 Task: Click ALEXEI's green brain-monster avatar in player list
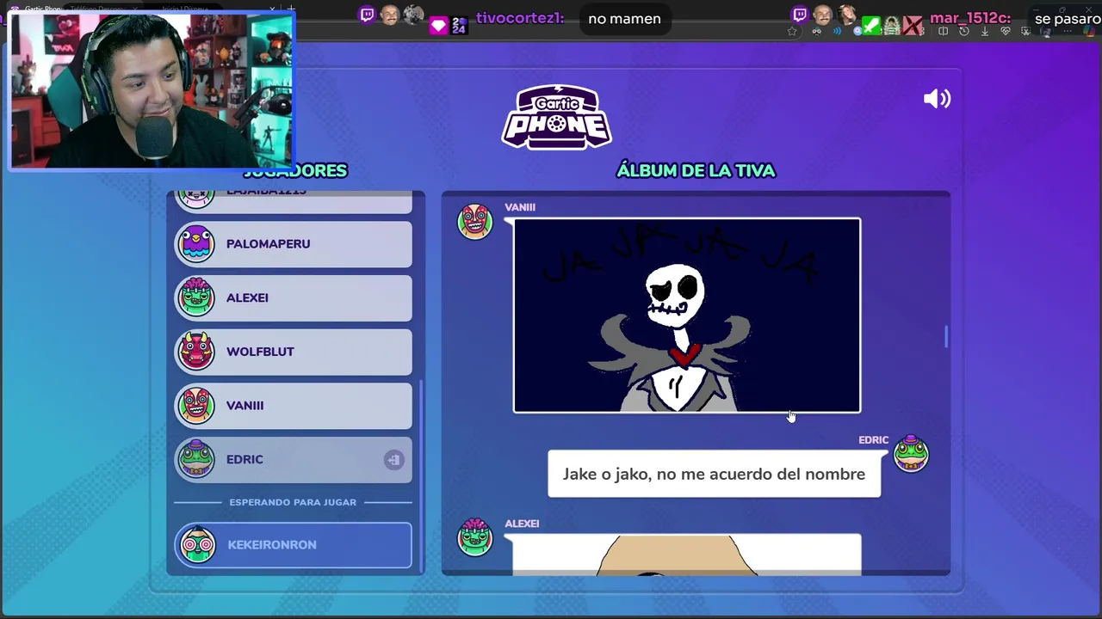[196, 297]
